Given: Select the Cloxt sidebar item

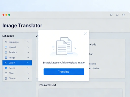Looking at the screenshot, I should coord(17,73).
